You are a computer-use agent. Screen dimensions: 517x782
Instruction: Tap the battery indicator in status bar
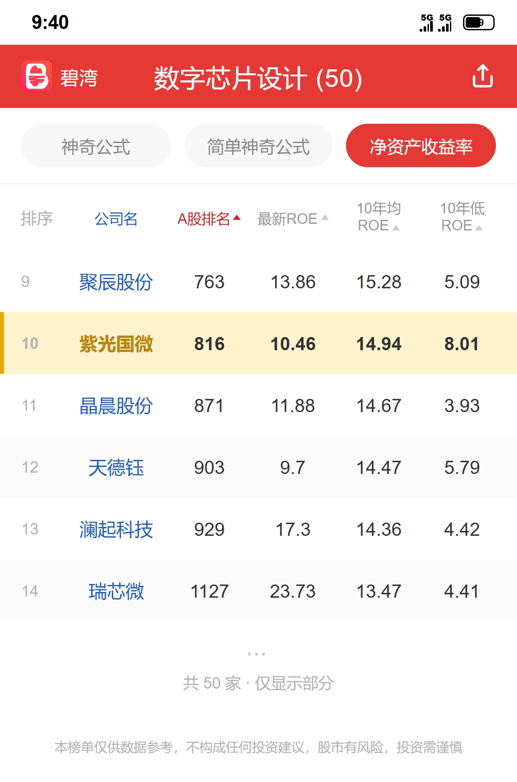click(479, 23)
